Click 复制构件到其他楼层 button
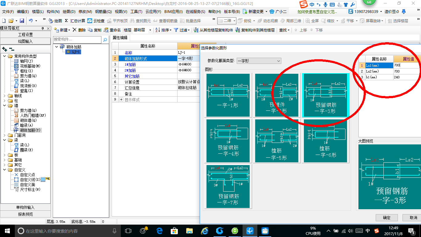 coord(255,30)
